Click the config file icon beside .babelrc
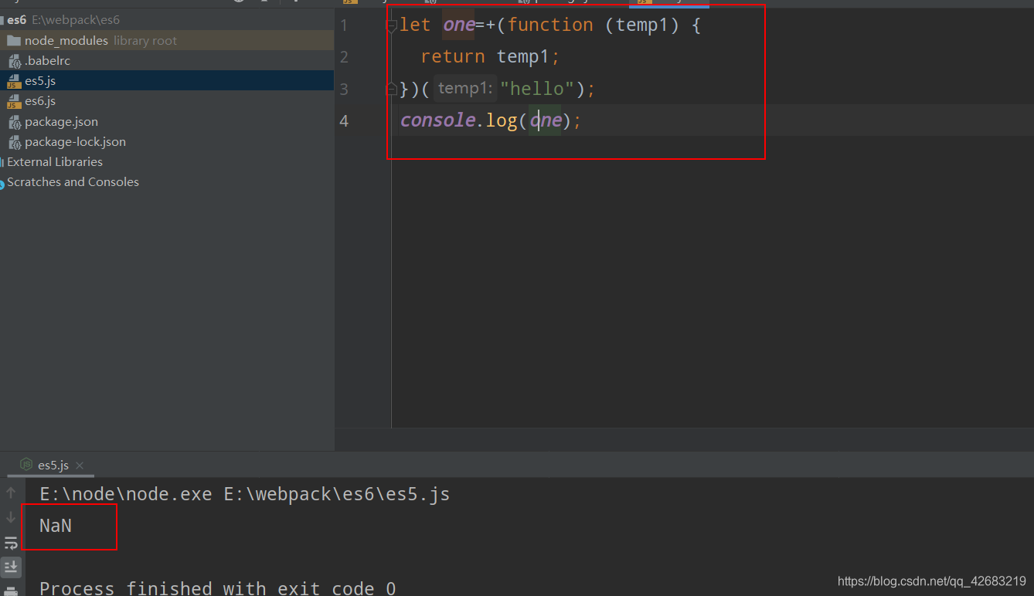The width and height of the screenshot is (1034, 596). 14,61
